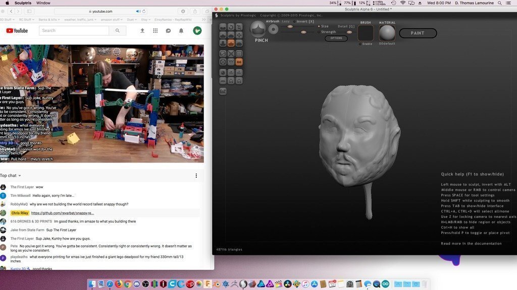Click the YouTube search magnifier button
The image size is (517, 290).
click(117, 31)
